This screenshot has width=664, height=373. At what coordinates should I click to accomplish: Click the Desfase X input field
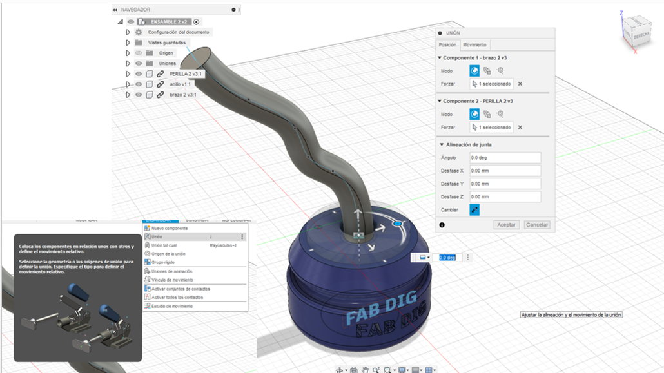click(x=505, y=171)
